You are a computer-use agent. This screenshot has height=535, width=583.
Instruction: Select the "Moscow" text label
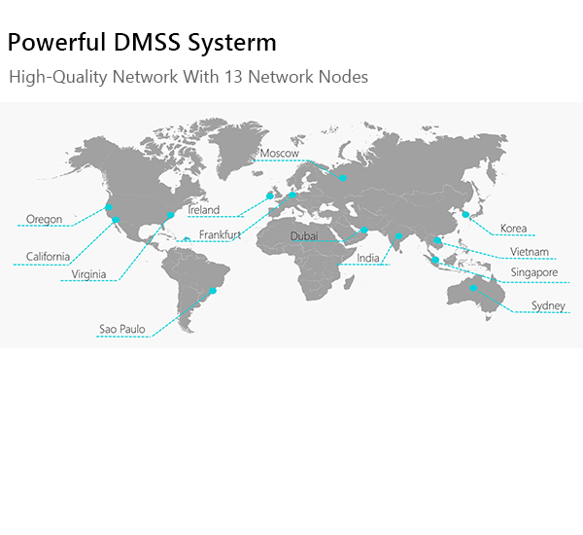279,154
